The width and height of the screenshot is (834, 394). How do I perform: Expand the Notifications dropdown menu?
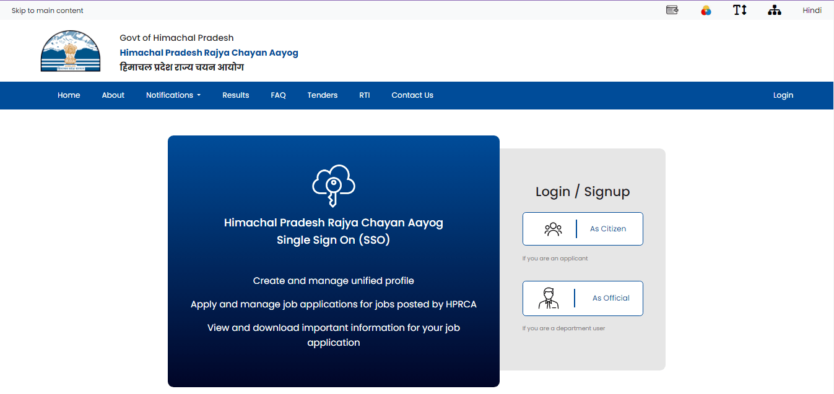[x=173, y=95]
